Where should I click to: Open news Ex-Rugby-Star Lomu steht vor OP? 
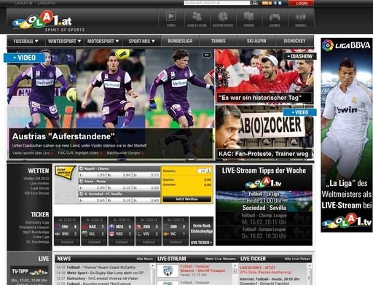(105, 273)
